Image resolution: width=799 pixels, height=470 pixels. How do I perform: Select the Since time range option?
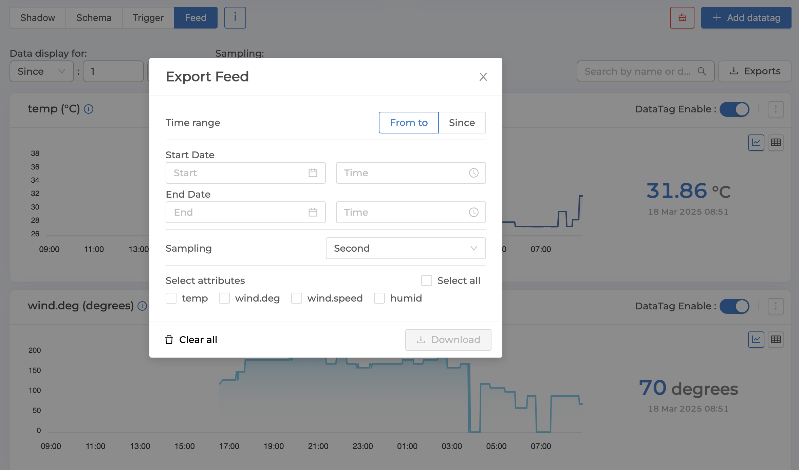(x=462, y=123)
